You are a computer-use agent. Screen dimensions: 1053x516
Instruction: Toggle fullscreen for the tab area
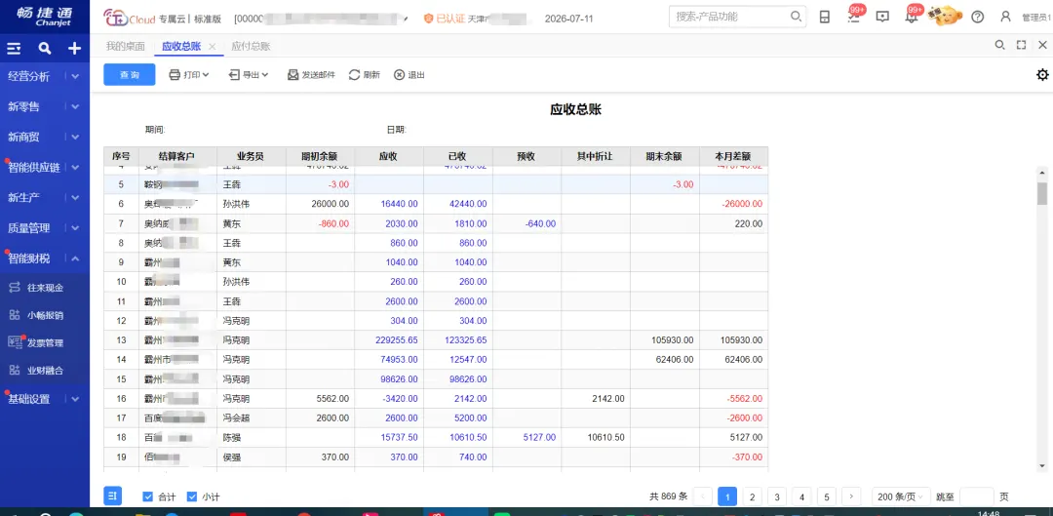(1022, 45)
